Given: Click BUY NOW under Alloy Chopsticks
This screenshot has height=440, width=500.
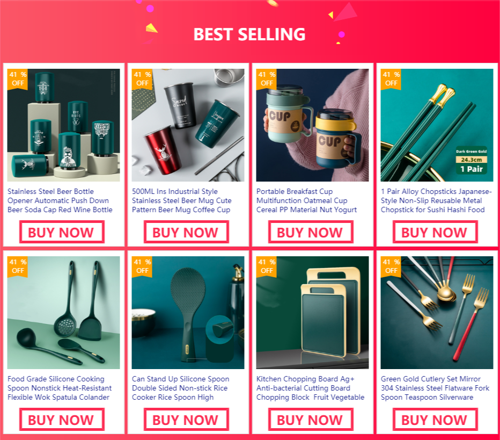Looking at the screenshot, I should click(x=435, y=232).
